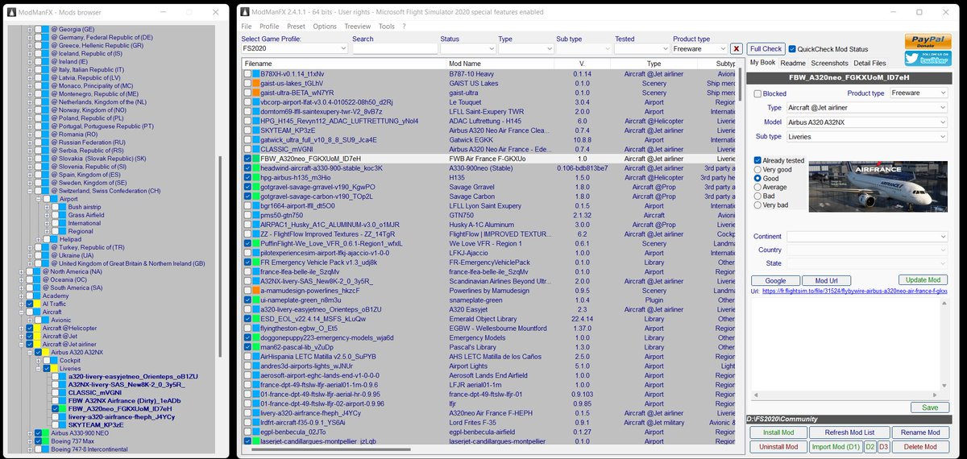Image resolution: width=967 pixels, height=459 pixels.
Task: Open the Model dropdown Airbus A320 A32NX
Action: coord(866,122)
